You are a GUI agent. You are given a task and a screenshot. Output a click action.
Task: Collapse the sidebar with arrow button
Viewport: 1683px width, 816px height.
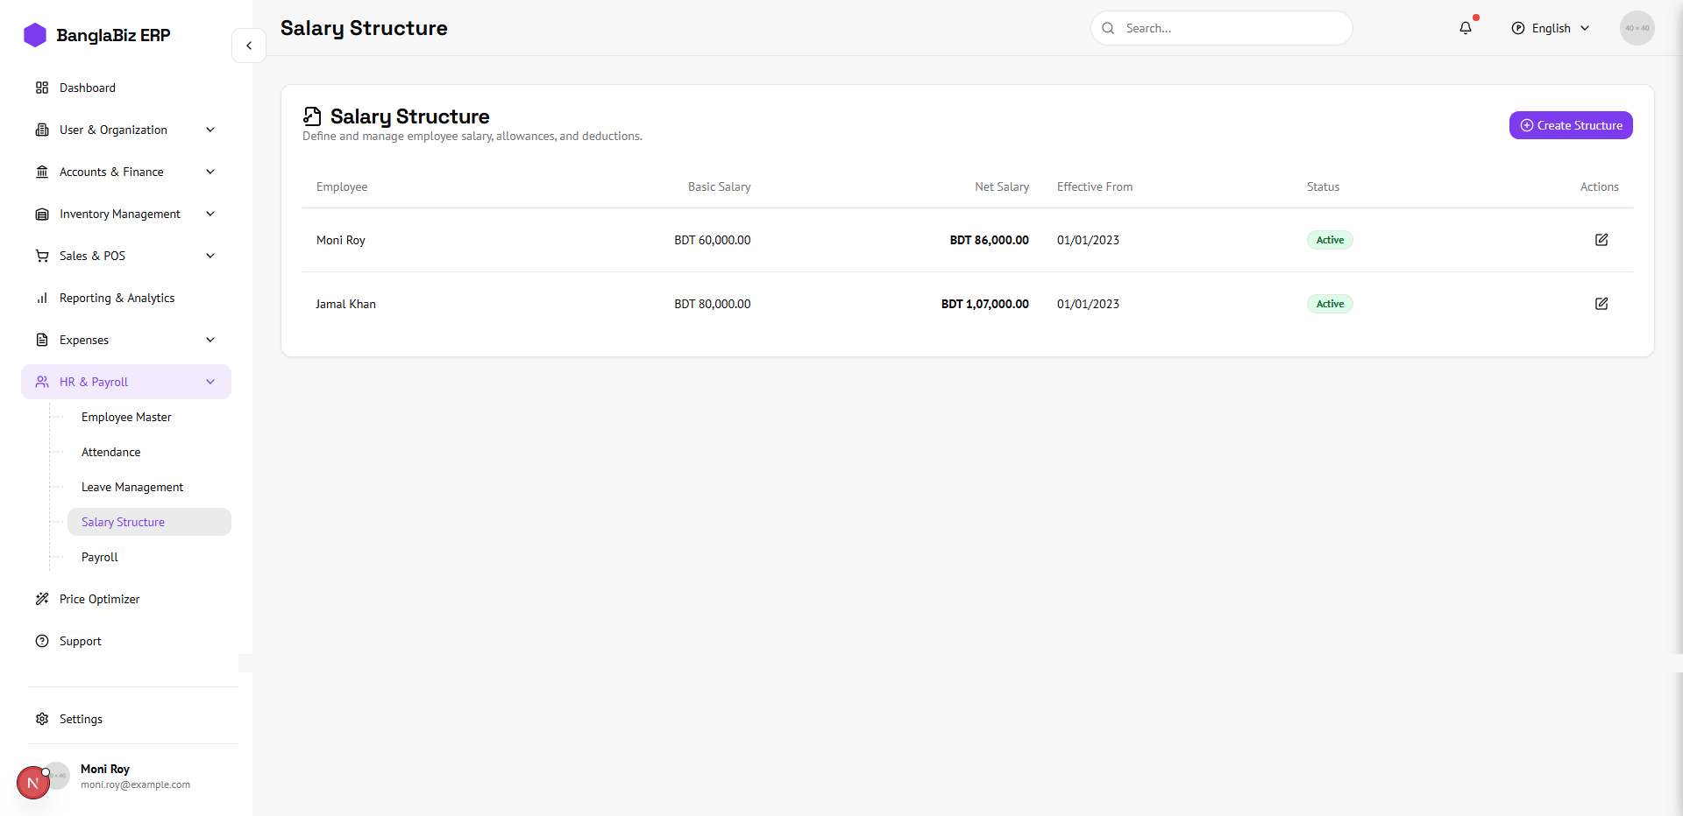(x=249, y=46)
